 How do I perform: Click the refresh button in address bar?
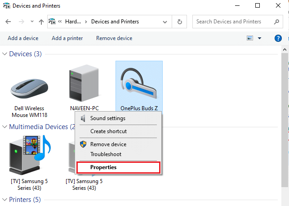pos(180,22)
